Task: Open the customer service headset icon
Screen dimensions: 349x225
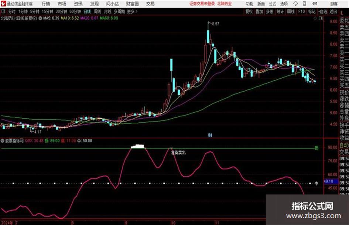Action: (295, 4)
